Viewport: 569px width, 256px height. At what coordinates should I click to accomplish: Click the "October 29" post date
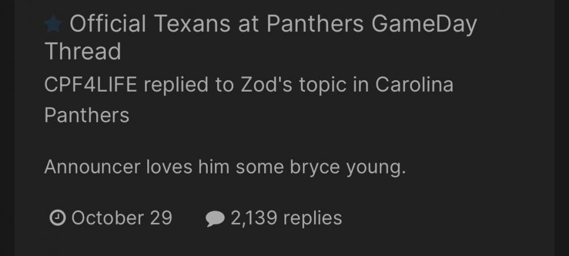coord(122,218)
